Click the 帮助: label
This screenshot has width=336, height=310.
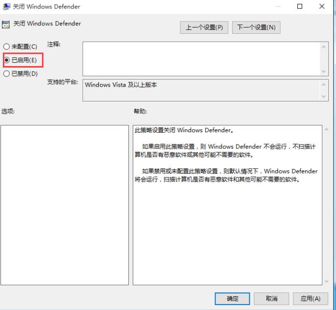[141, 111]
